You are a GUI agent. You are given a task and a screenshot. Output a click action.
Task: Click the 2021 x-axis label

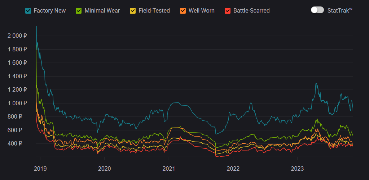tap(168, 169)
